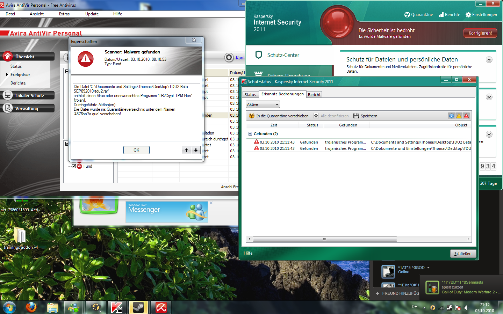
Task: Click volume speaker tray icon
Action: point(466,308)
